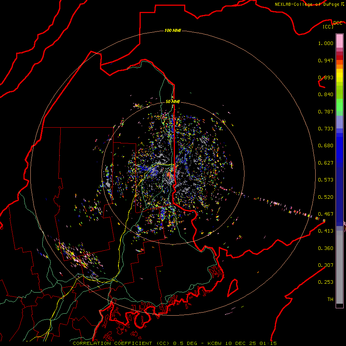The width and height of the screenshot is (346, 346).
Task: Click the [CC] unit label
Action: pyautogui.click(x=328, y=27)
